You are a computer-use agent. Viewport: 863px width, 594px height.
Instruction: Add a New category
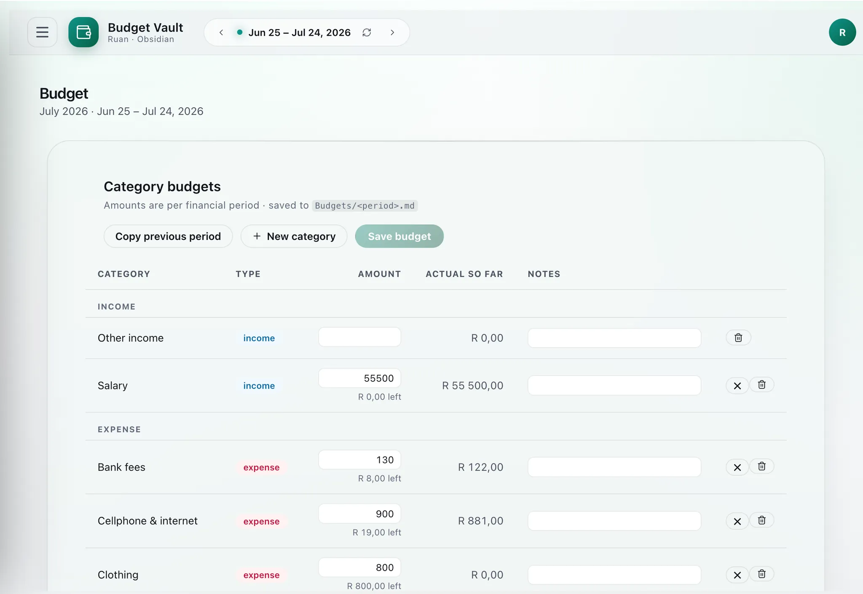294,236
